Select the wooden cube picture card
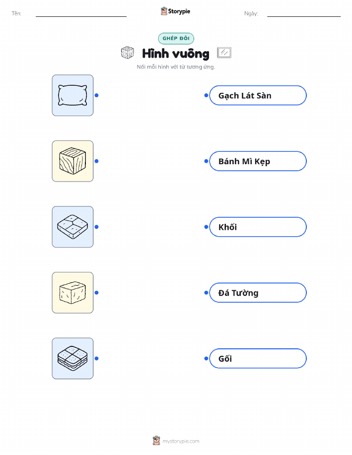 pyautogui.click(x=72, y=161)
